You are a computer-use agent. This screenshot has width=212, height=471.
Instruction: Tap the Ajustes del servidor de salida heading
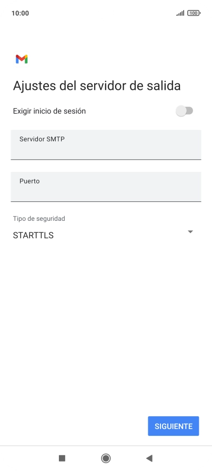click(x=97, y=86)
